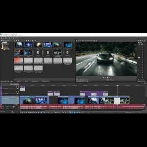
Task: Adjust the Master bus volume fader
Action: pyautogui.click(x=139, y=58)
